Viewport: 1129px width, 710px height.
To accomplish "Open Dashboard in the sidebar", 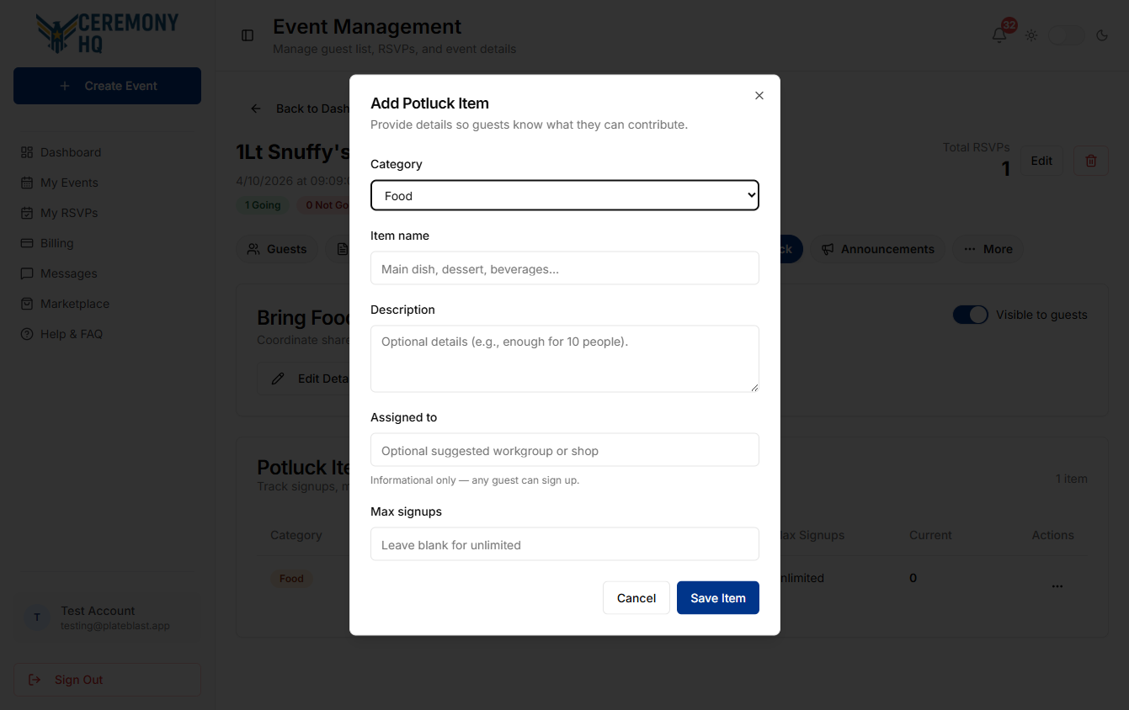I will [107, 152].
